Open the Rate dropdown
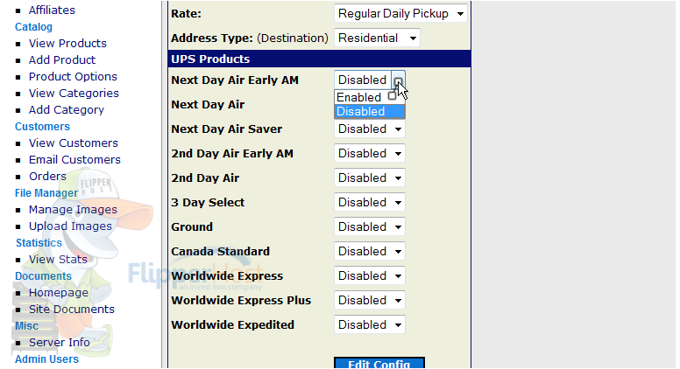The height and width of the screenshot is (369, 680). (400, 13)
